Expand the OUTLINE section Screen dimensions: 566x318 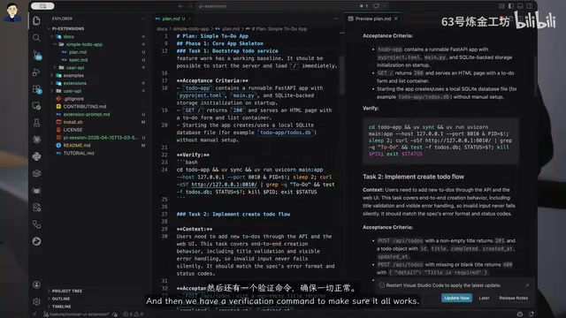[x=61, y=299]
